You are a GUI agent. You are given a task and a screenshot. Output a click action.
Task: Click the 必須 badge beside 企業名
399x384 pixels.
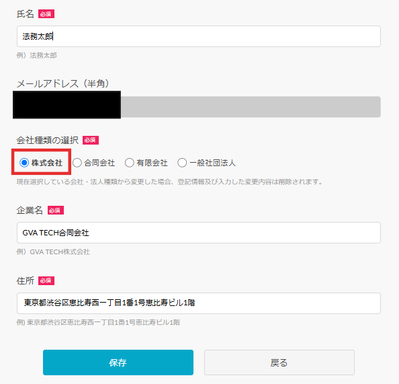pyautogui.click(x=56, y=210)
